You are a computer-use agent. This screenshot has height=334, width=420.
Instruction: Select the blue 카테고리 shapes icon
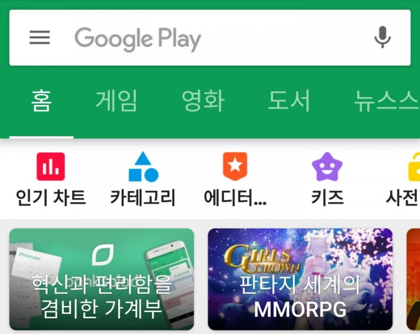(x=143, y=166)
